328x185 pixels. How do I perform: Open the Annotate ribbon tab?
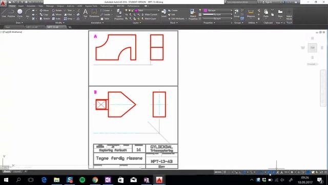(x=31, y=6)
